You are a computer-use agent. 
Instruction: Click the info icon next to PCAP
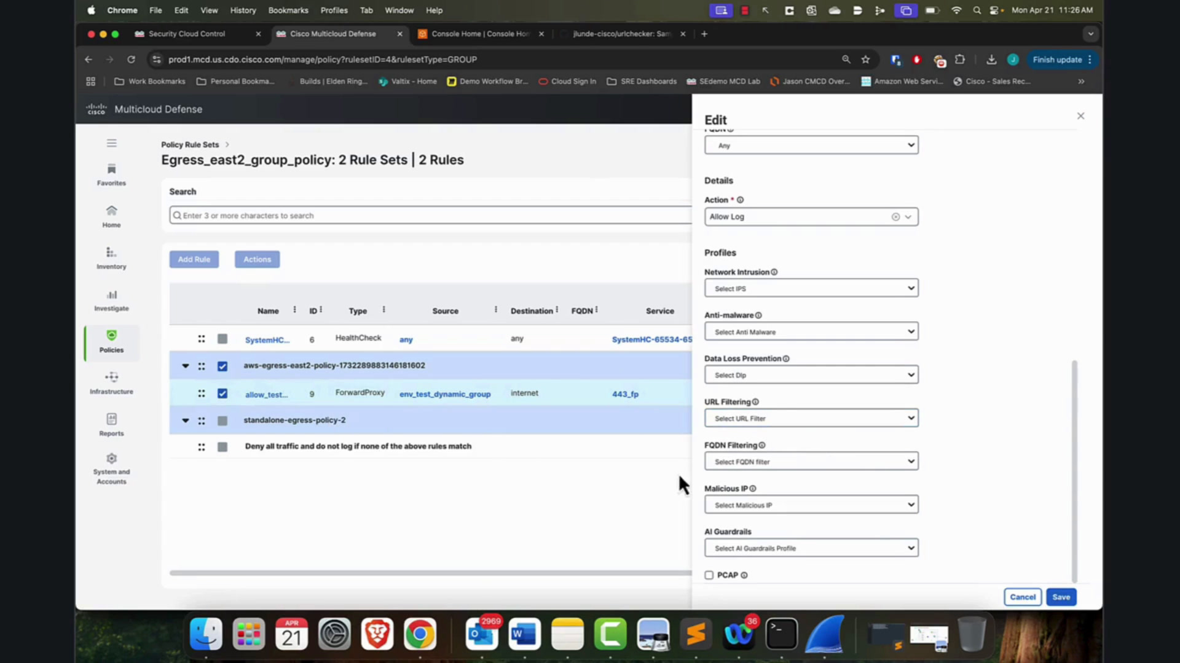pos(744,575)
